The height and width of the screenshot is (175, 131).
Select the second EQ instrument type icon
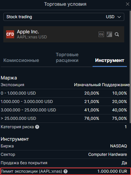[109, 34]
